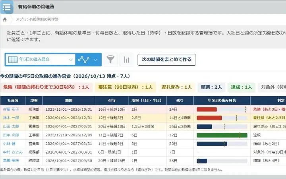Image resolution: width=286 pixels, height=179 pixels.
Task: Click the 36日と2時間 remaining cell
Action: (x=180, y=126)
